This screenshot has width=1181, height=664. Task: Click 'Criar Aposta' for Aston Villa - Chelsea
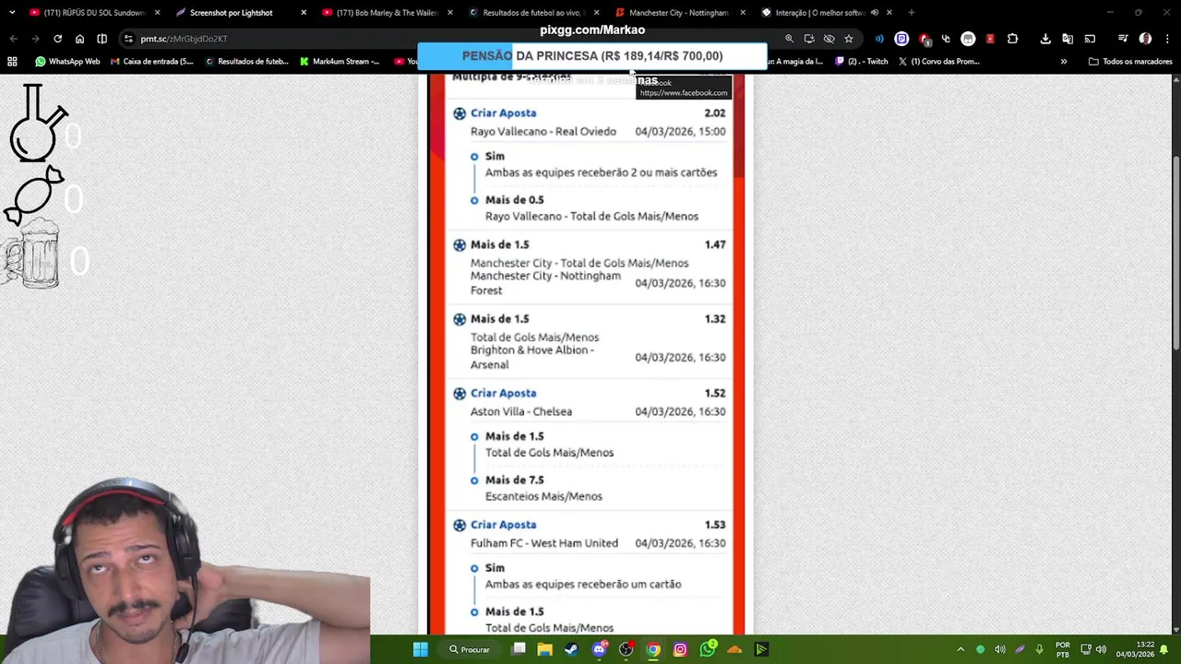click(x=503, y=394)
